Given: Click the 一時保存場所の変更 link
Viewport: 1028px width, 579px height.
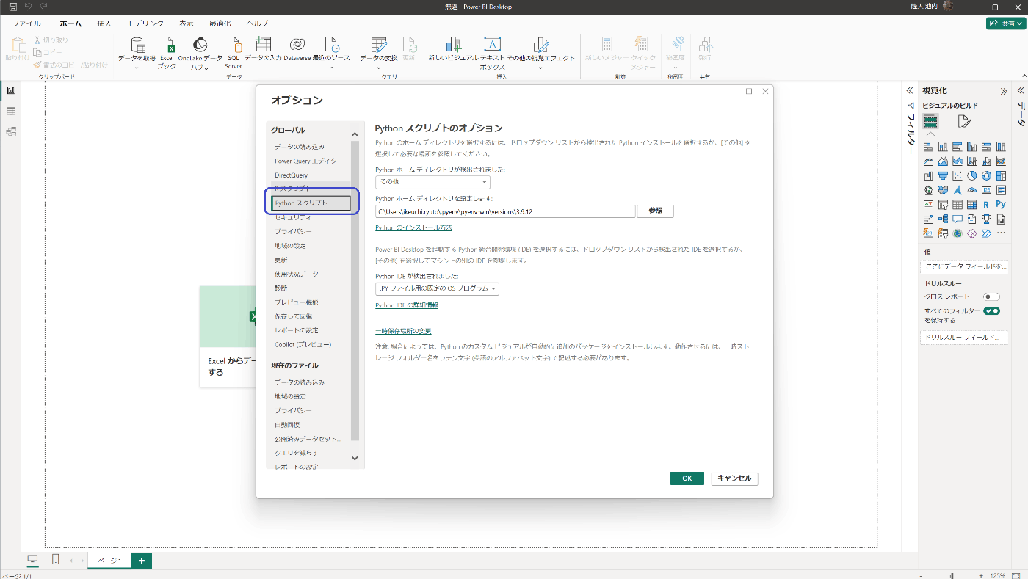Looking at the screenshot, I should [403, 331].
